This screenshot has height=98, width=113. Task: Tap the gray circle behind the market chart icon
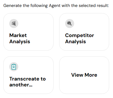coord(14,23)
